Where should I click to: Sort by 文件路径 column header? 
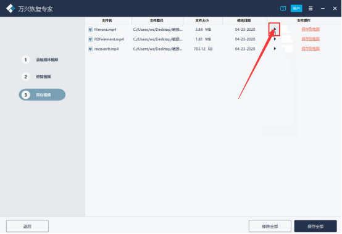coord(157,20)
